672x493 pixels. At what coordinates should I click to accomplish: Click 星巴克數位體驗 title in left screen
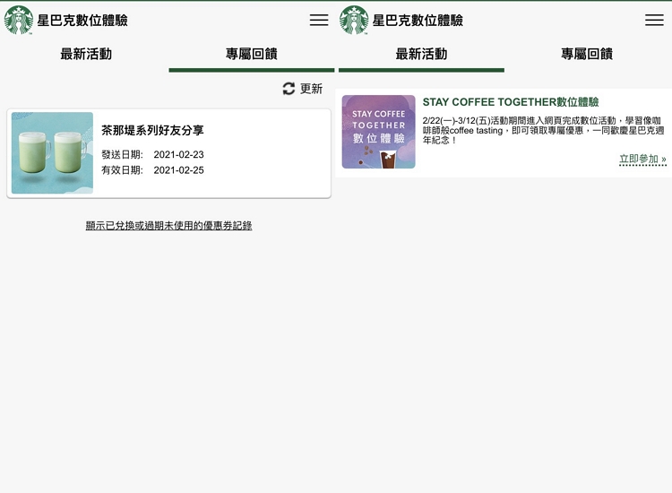point(82,20)
